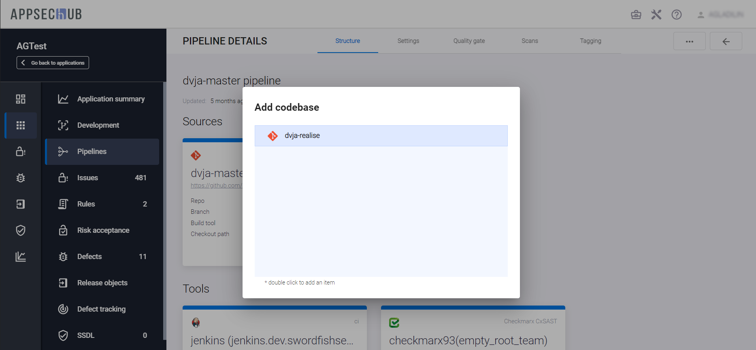Open the analytics chart icon in rail

21,257
